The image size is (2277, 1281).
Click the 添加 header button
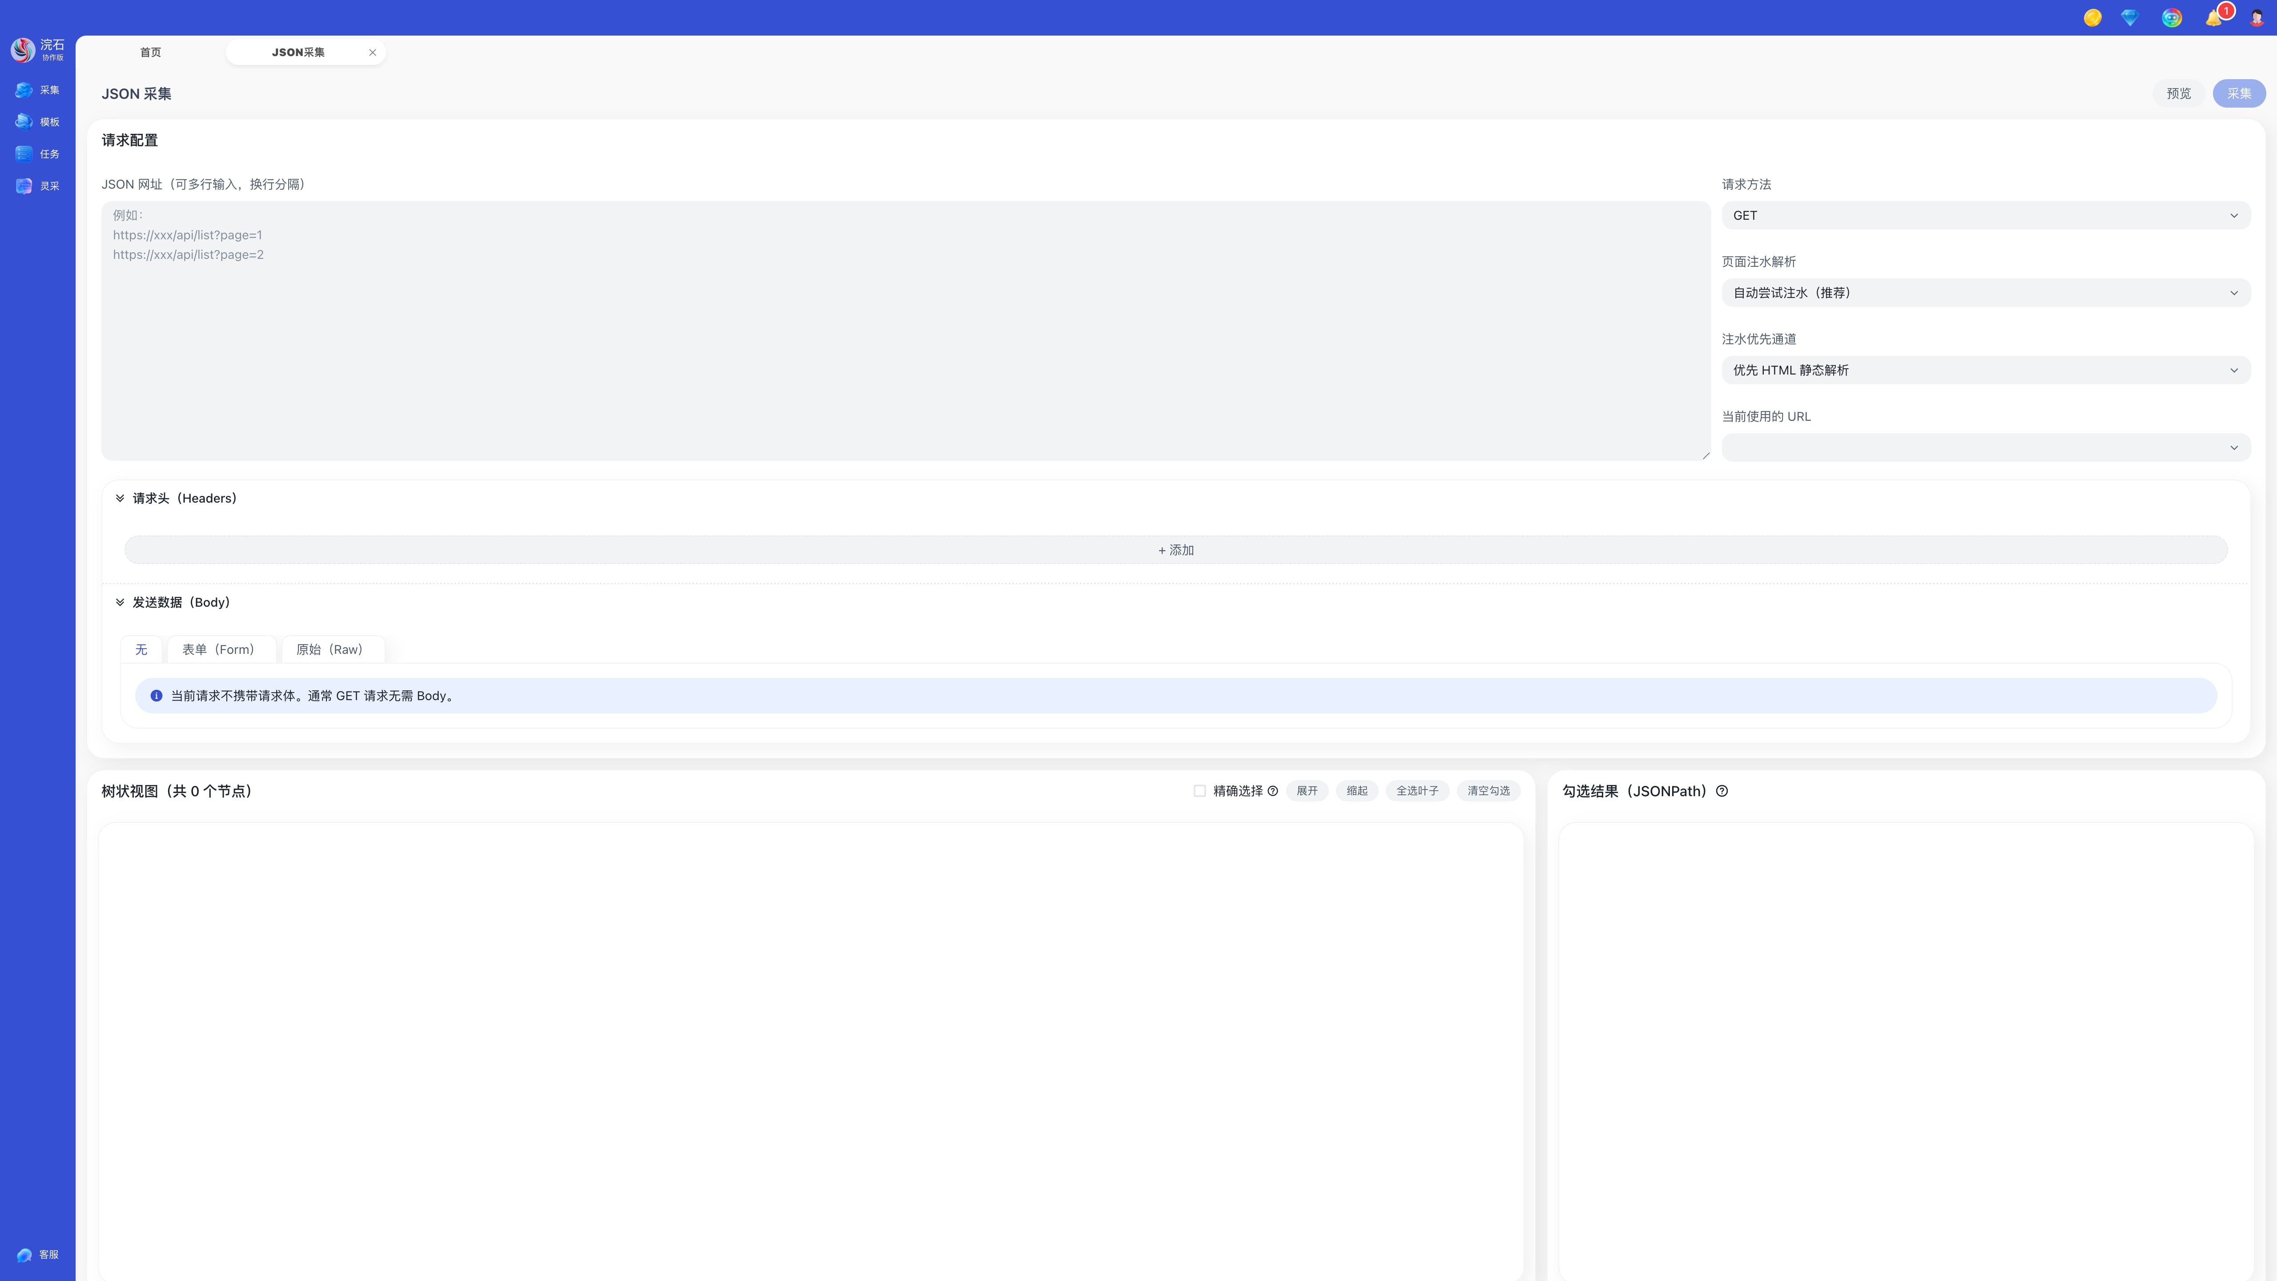click(x=1175, y=550)
